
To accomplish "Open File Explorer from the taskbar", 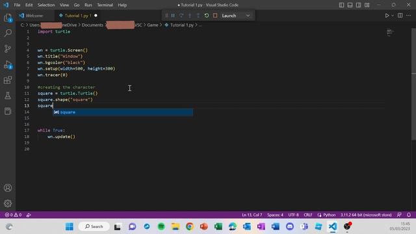I will point(175,227).
